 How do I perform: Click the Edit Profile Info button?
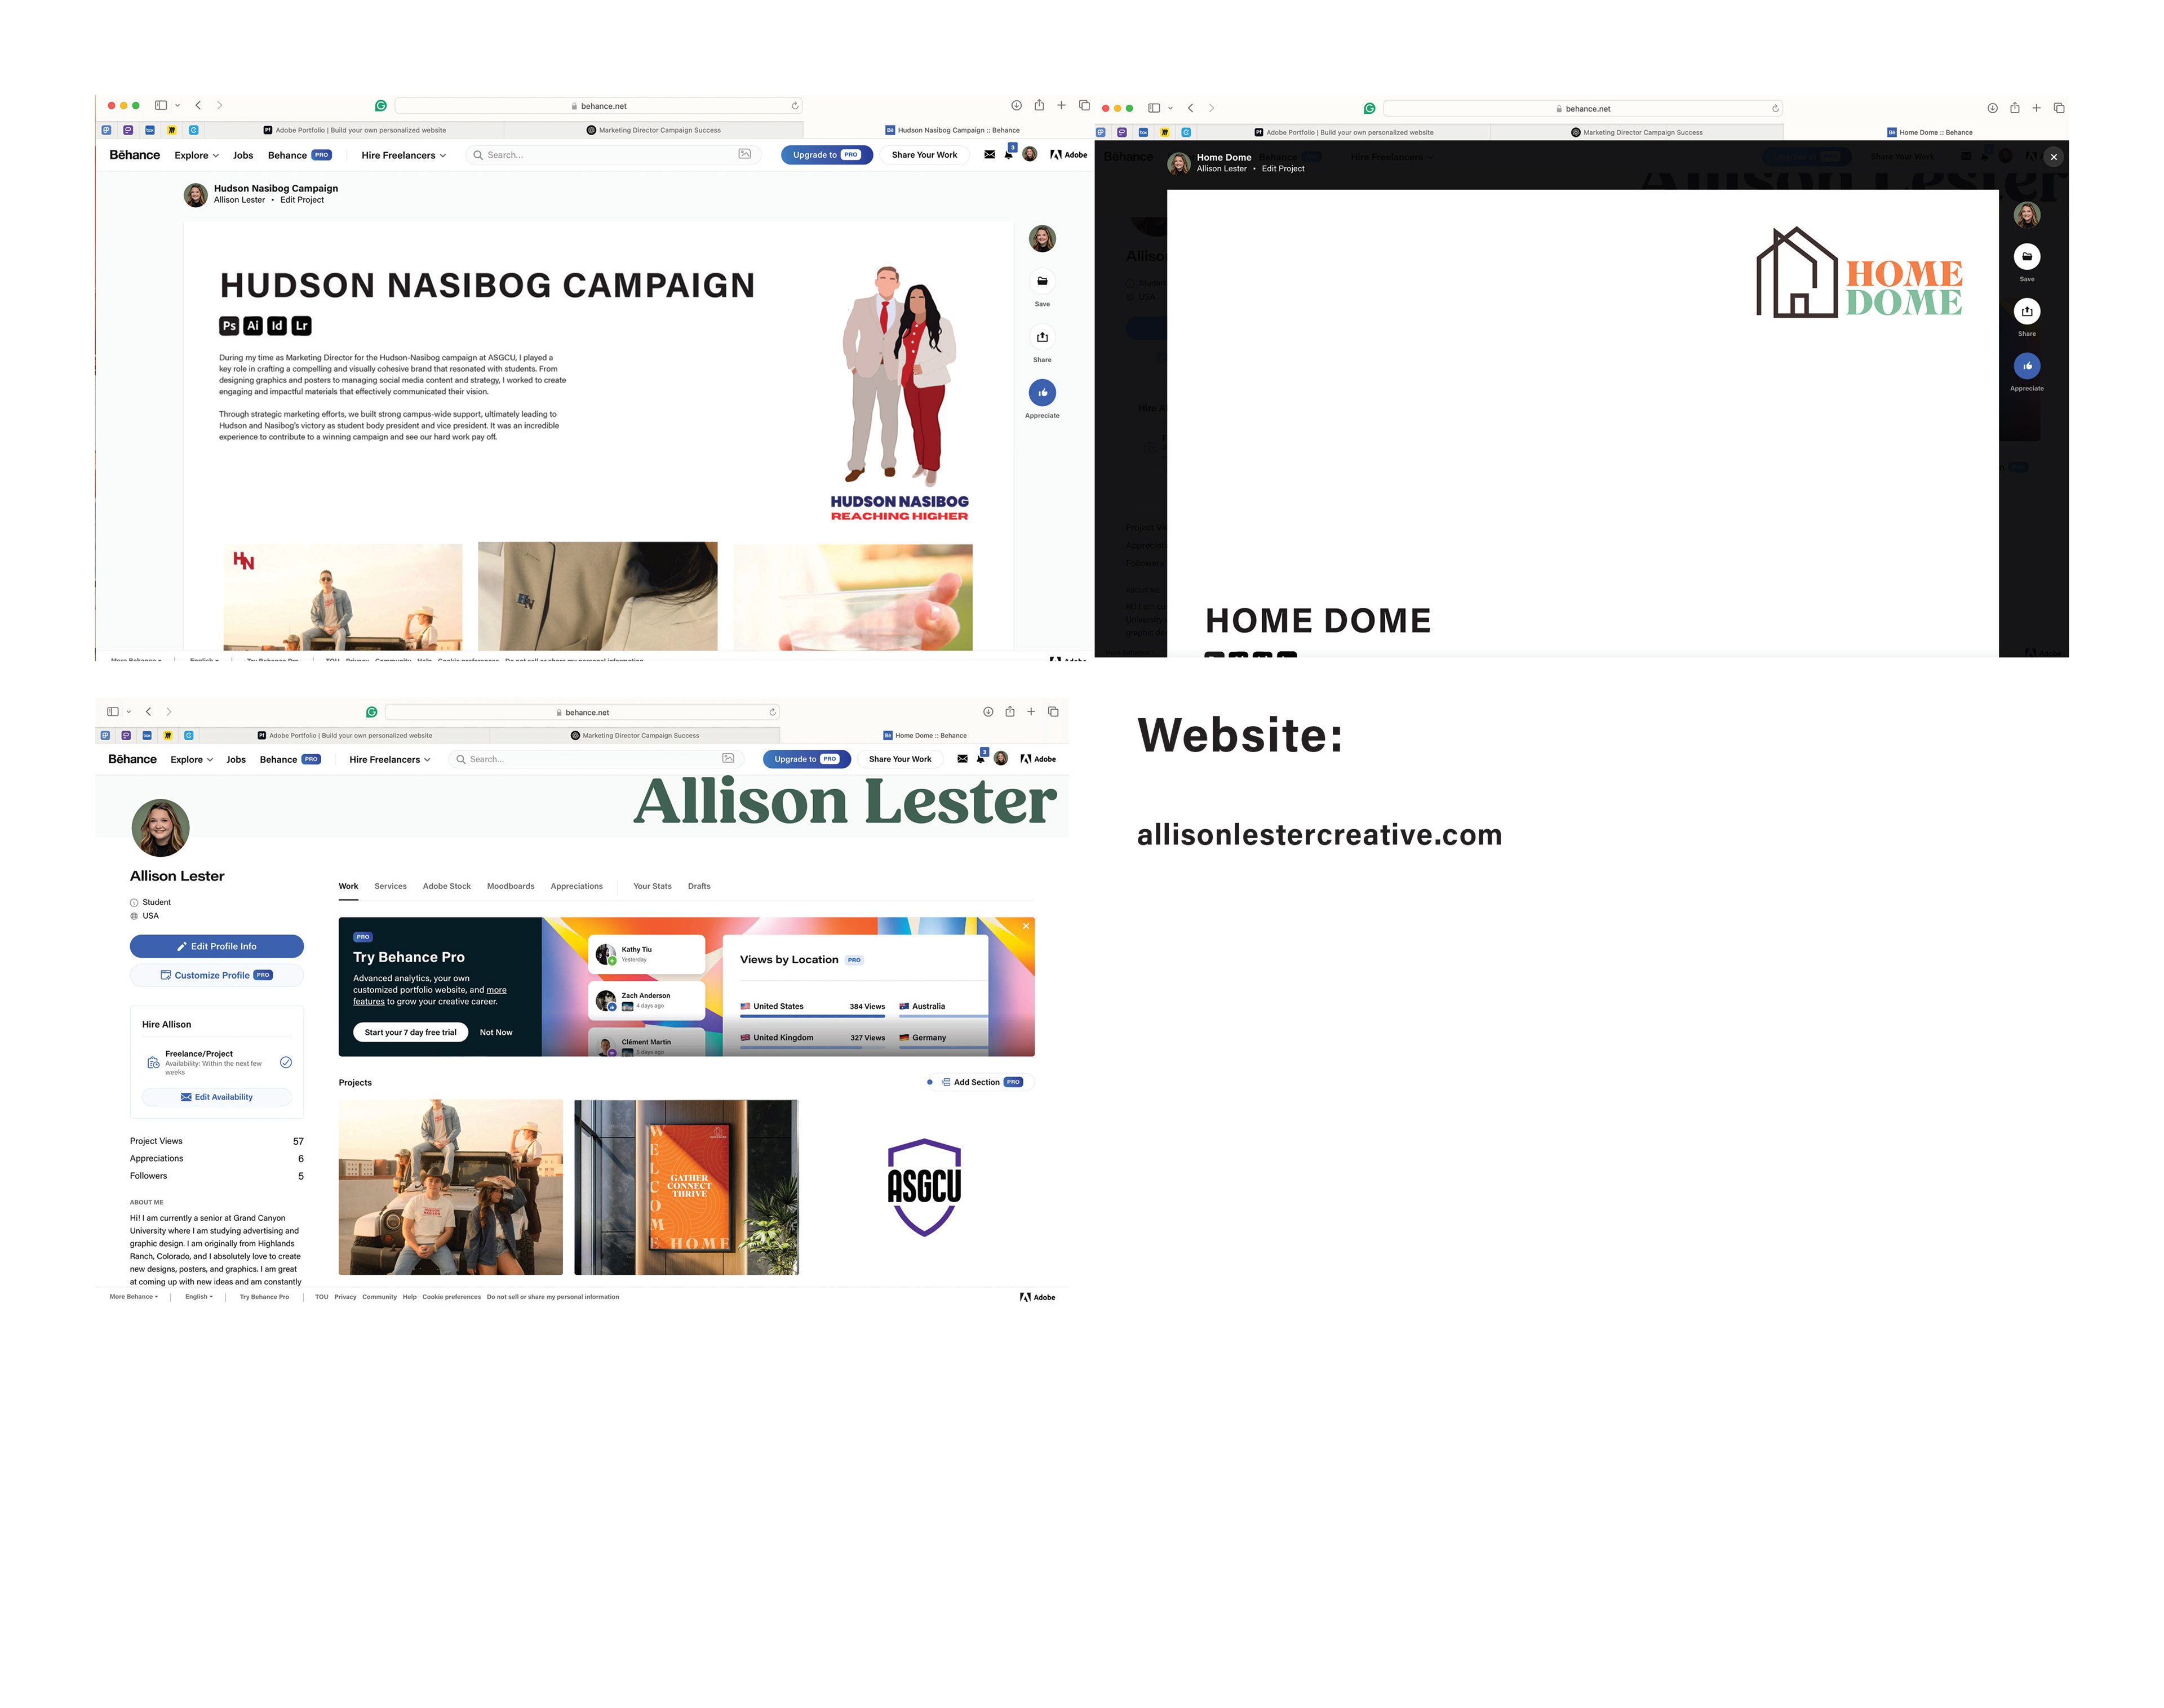(x=216, y=946)
